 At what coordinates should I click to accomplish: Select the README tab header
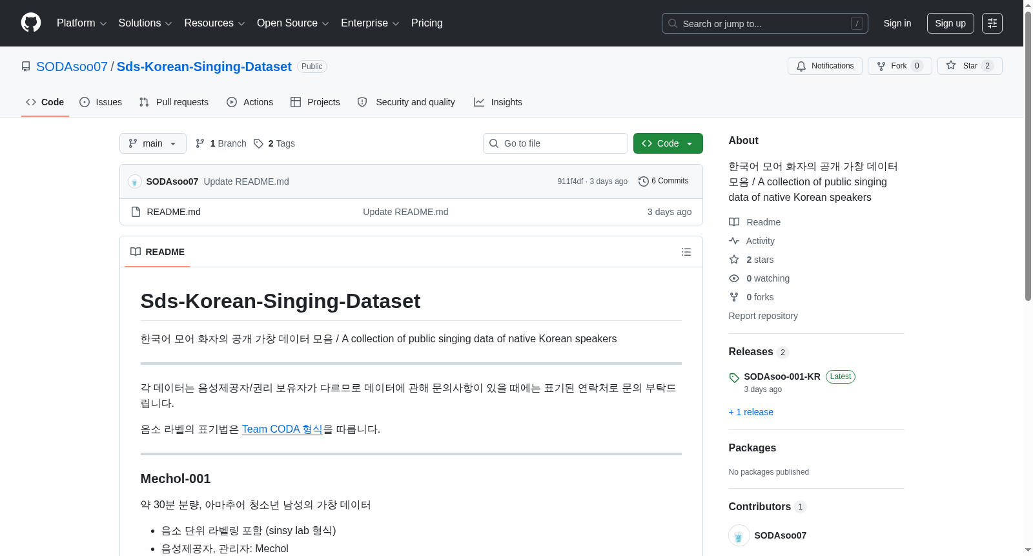pyautogui.click(x=158, y=252)
